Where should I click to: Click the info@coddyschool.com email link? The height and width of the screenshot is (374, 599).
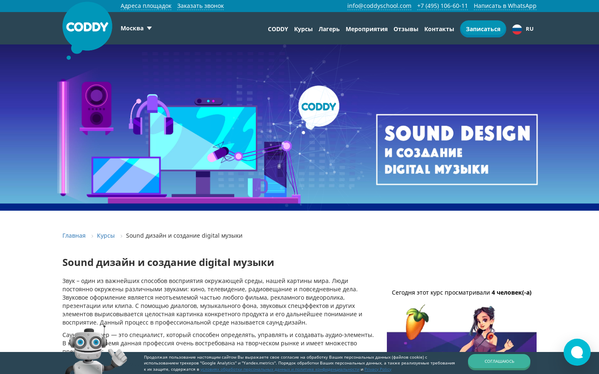[379, 6]
